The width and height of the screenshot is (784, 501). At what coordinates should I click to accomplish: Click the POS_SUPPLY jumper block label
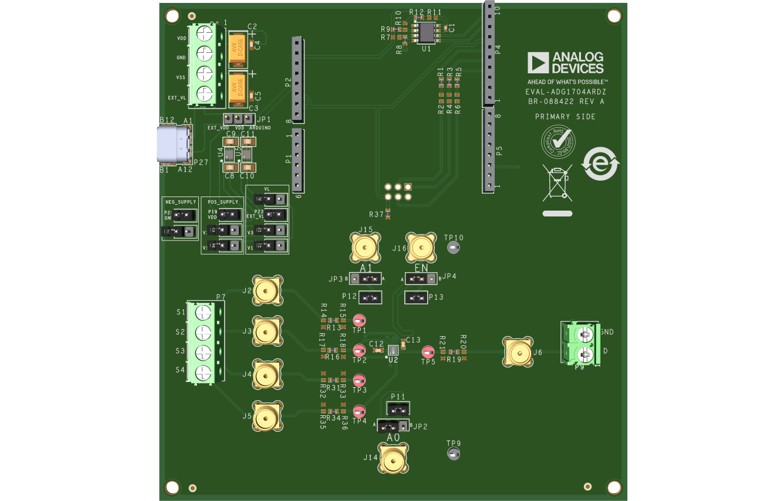(x=222, y=202)
